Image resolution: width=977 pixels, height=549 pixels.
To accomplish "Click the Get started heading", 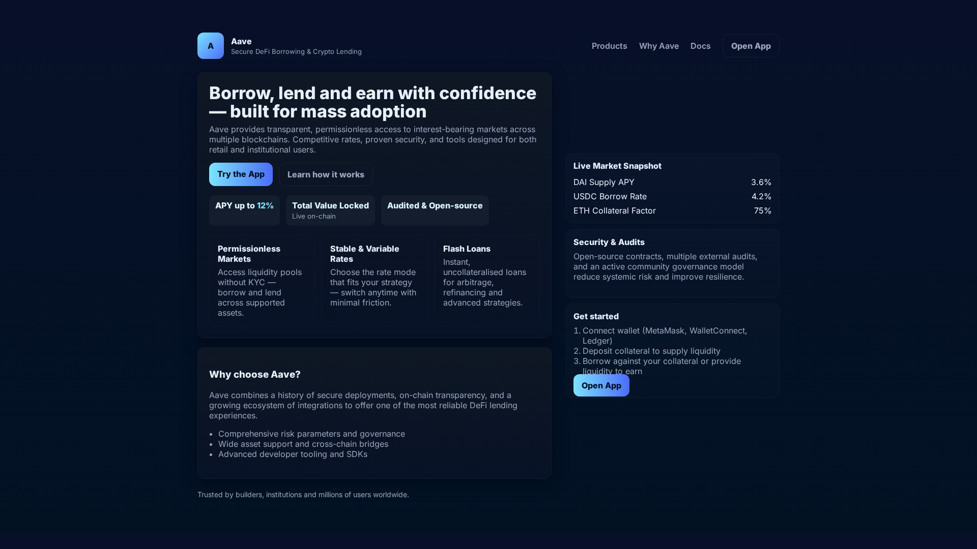I will pyautogui.click(x=596, y=316).
